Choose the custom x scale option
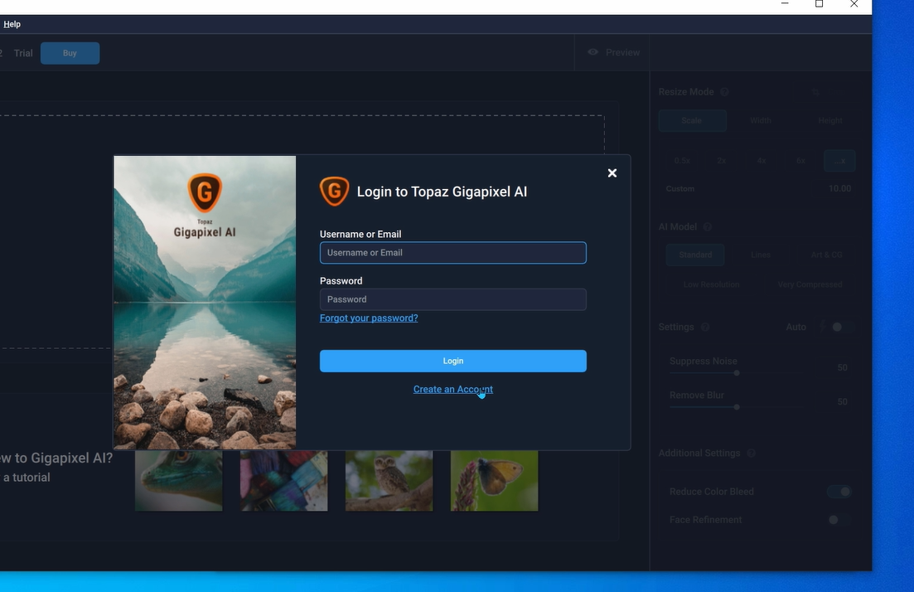 (x=839, y=160)
